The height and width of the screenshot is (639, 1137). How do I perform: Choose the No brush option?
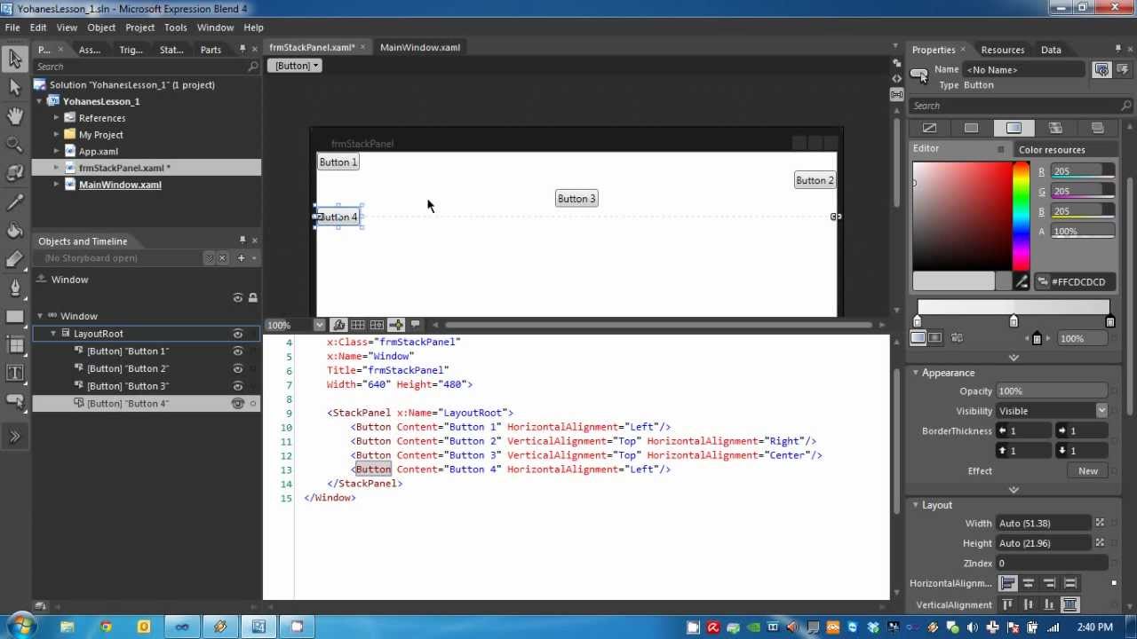[929, 128]
